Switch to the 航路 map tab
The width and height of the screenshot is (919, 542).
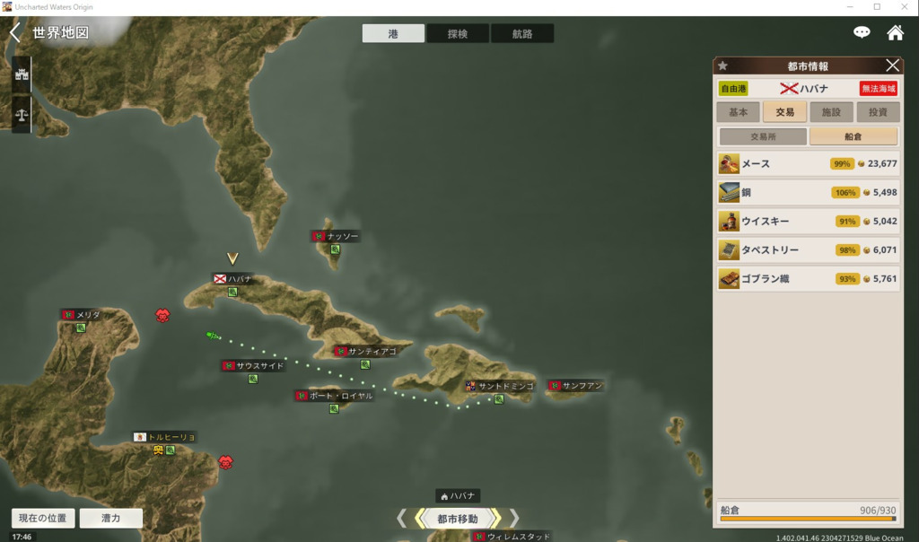[522, 33]
